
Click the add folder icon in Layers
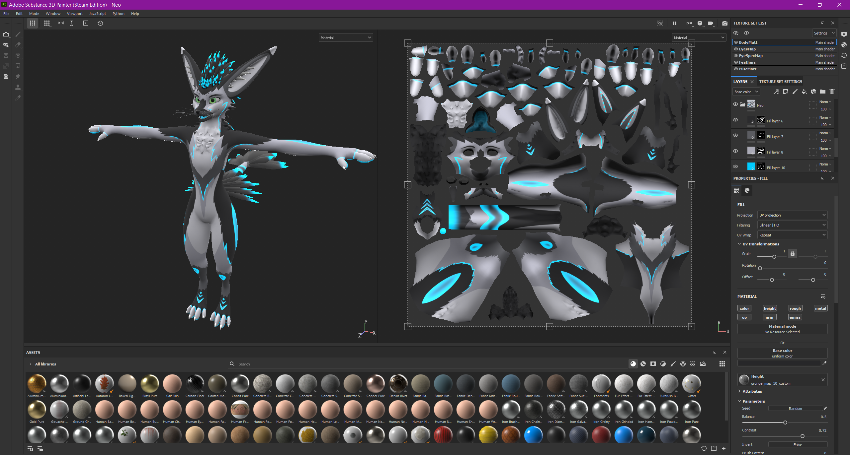(x=823, y=92)
